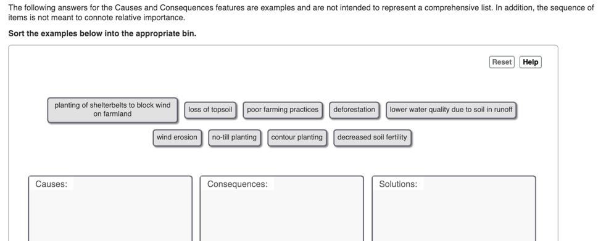Click the 'Sort the examples below' instruction
This screenshot has width=614, height=241.
(x=102, y=34)
